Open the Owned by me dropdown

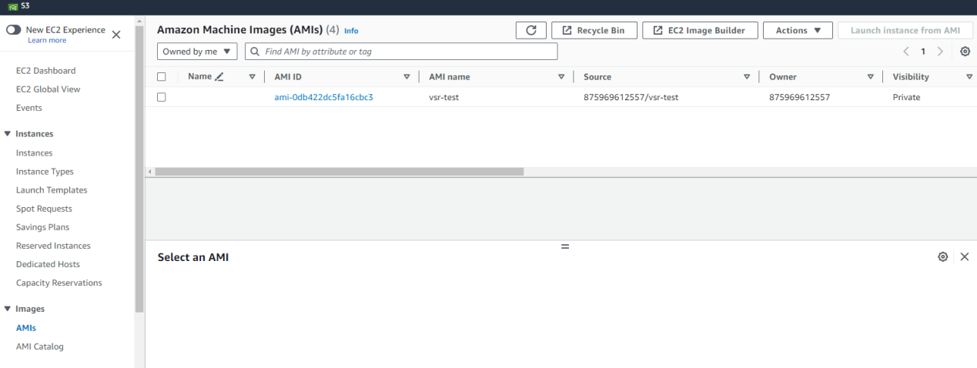click(197, 52)
